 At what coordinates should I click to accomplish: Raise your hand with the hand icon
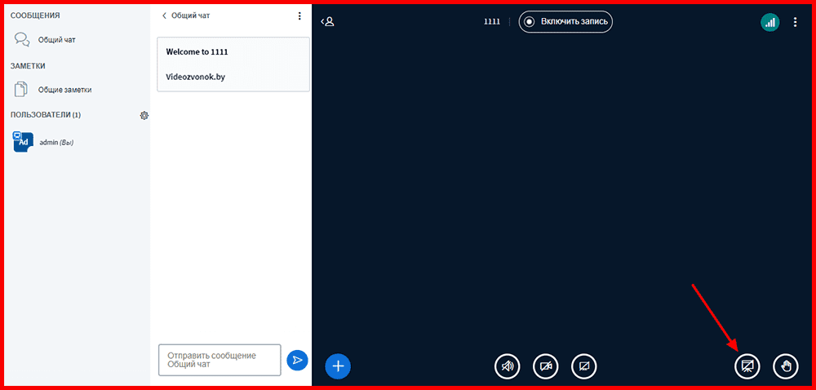pos(786,366)
